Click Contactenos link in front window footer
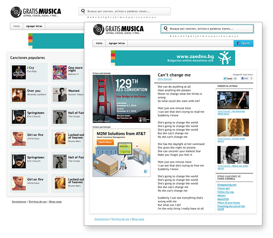Viewport: 273px width, 238px height. point(101,219)
